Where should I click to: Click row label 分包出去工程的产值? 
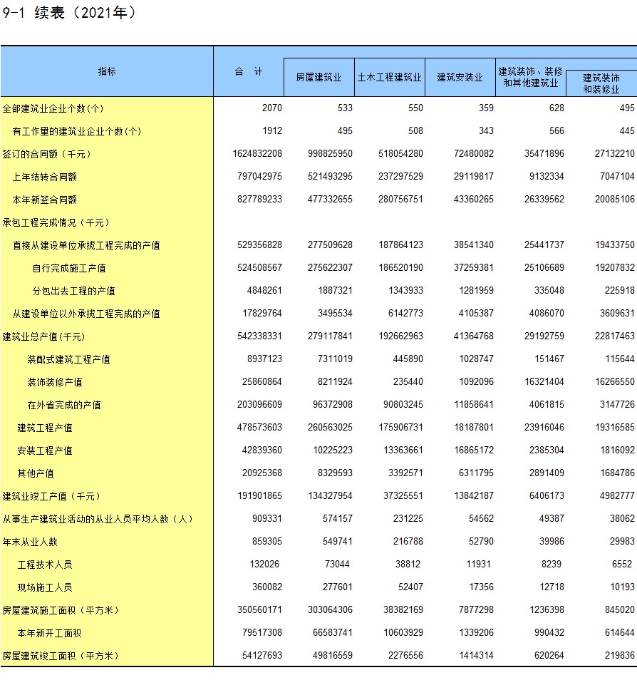74,292
